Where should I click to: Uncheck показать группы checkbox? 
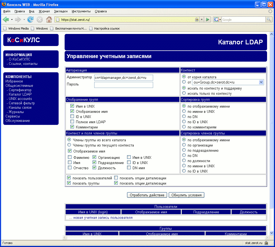[69, 183]
